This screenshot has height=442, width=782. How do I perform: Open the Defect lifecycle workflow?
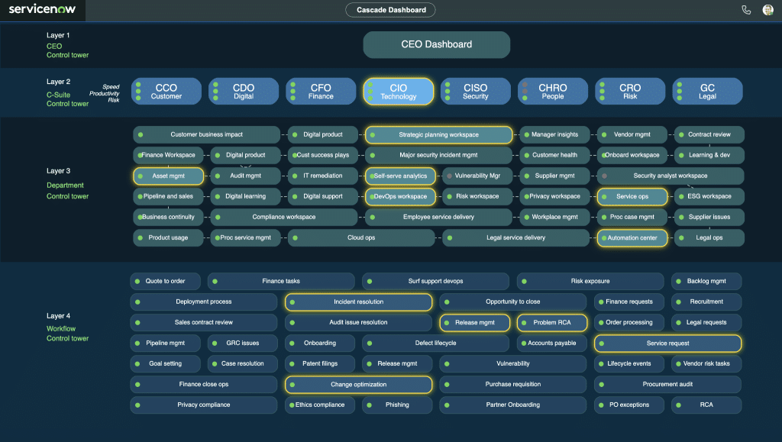click(x=435, y=344)
